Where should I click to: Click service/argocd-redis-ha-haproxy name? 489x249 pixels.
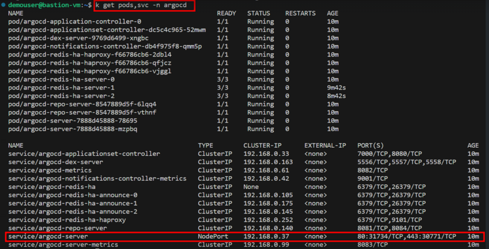[67, 220]
